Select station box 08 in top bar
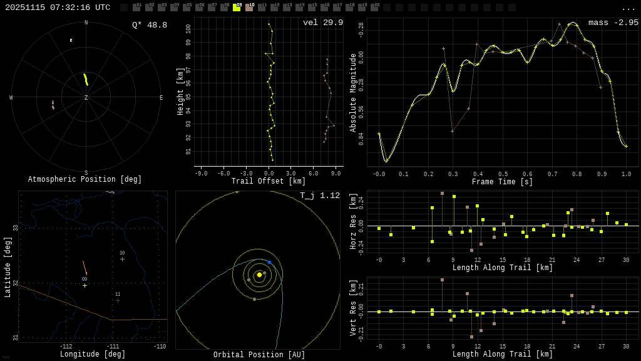This screenshot has width=641, height=361. pos(224,8)
